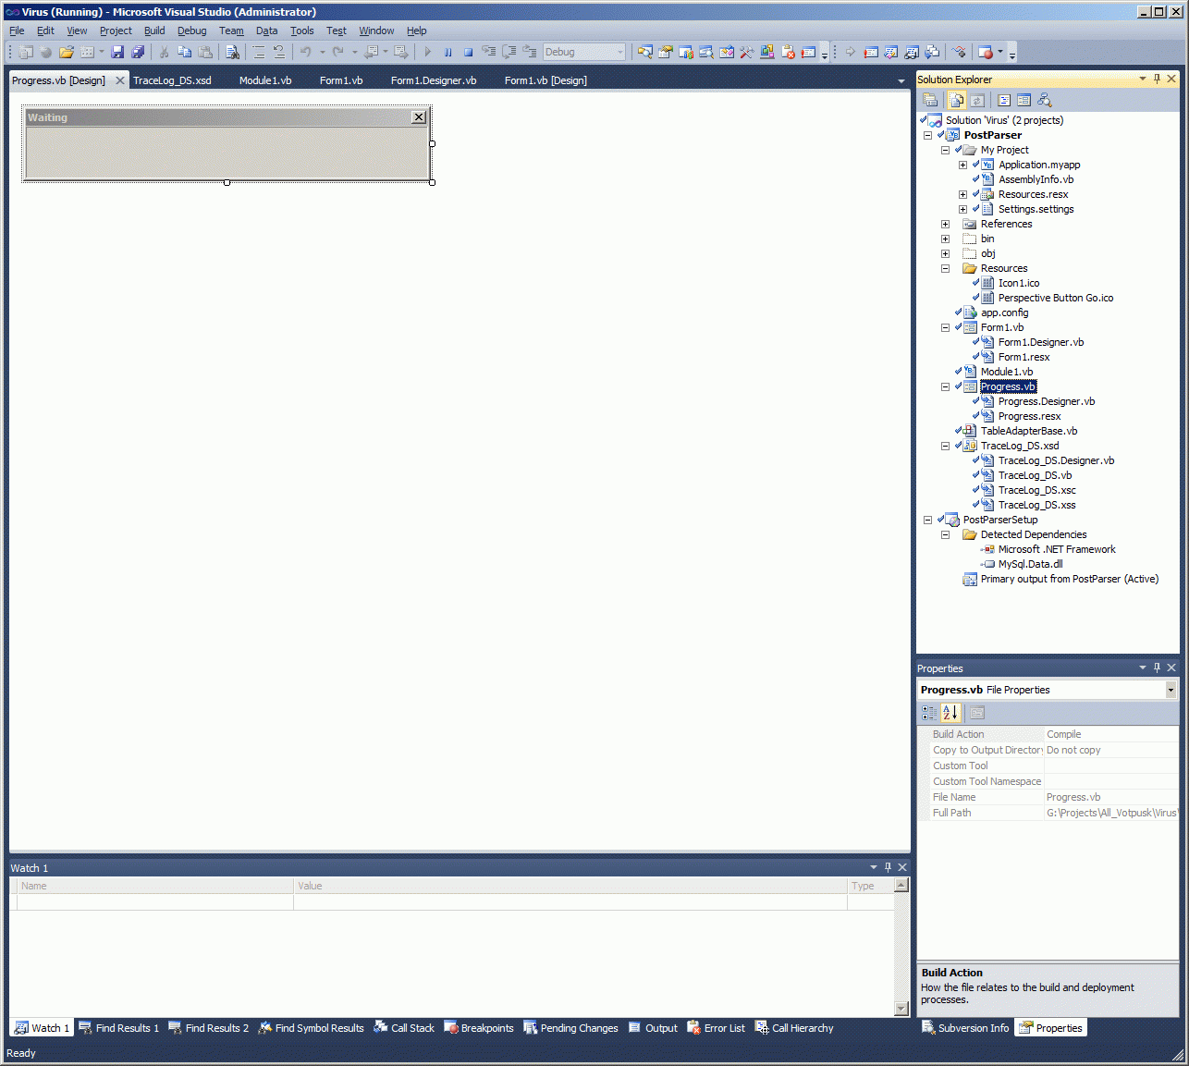The width and height of the screenshot is (1189, 1066).
Task: Collapse the PostParser project node
Action: pyautogui.click(x=927, y=135)
